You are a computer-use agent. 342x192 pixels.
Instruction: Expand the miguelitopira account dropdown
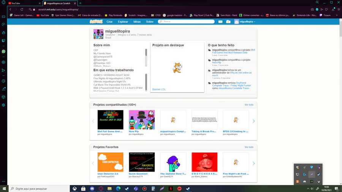[x=245, y=22]
